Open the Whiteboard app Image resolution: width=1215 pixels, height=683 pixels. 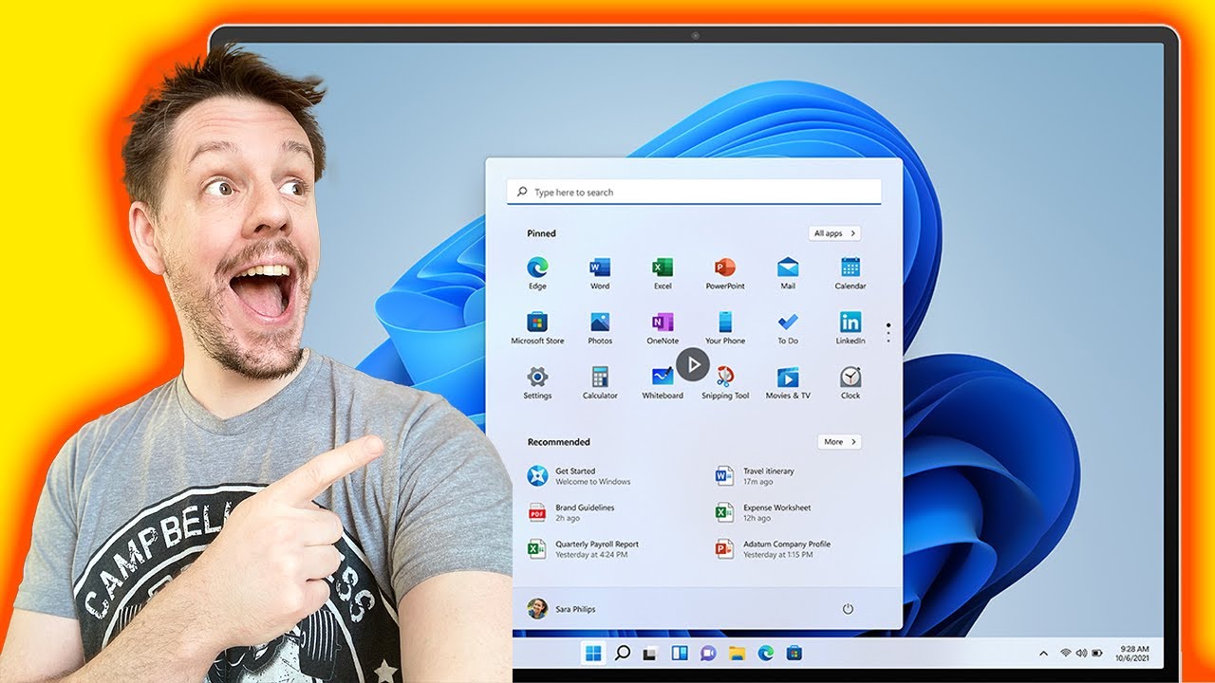pos(663,382)
